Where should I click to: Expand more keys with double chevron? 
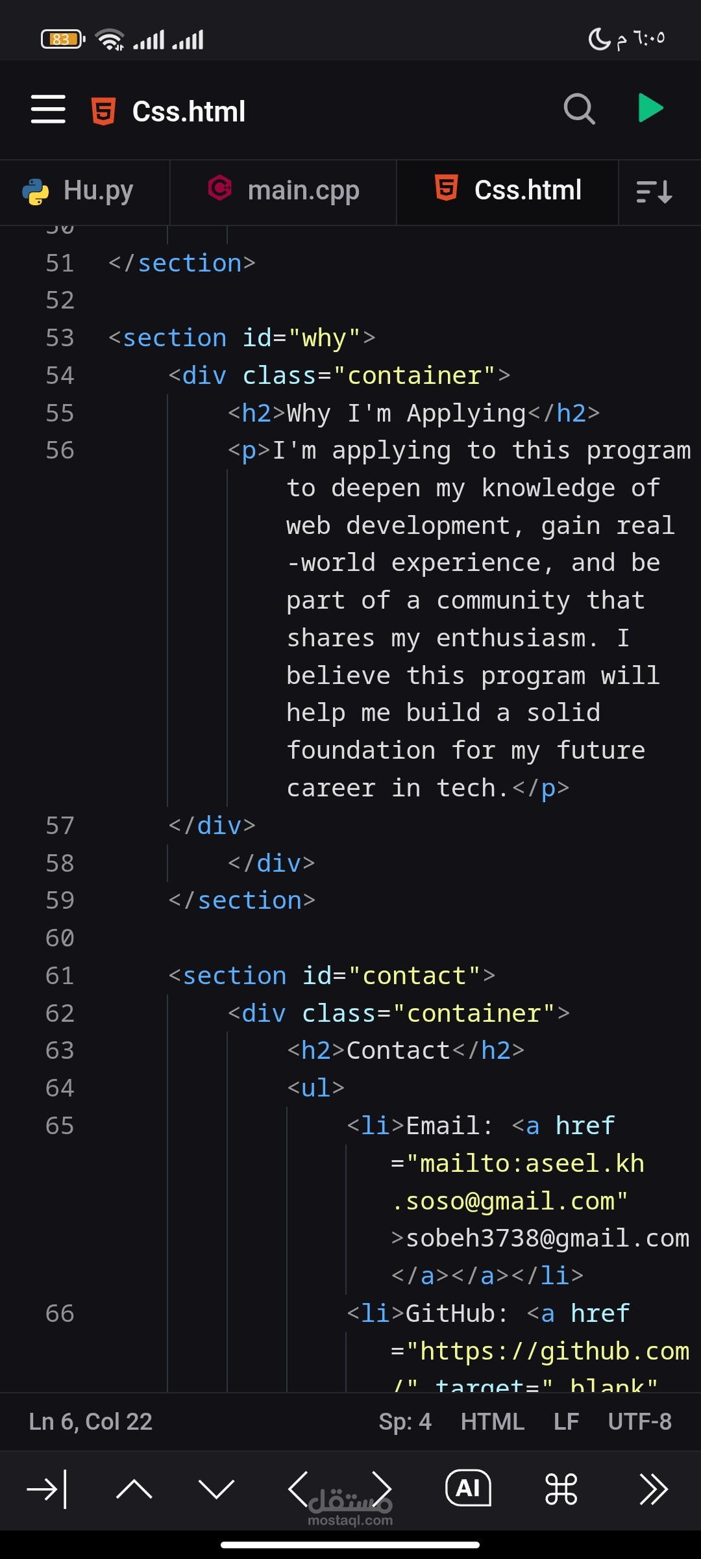tap(653, 1489)
